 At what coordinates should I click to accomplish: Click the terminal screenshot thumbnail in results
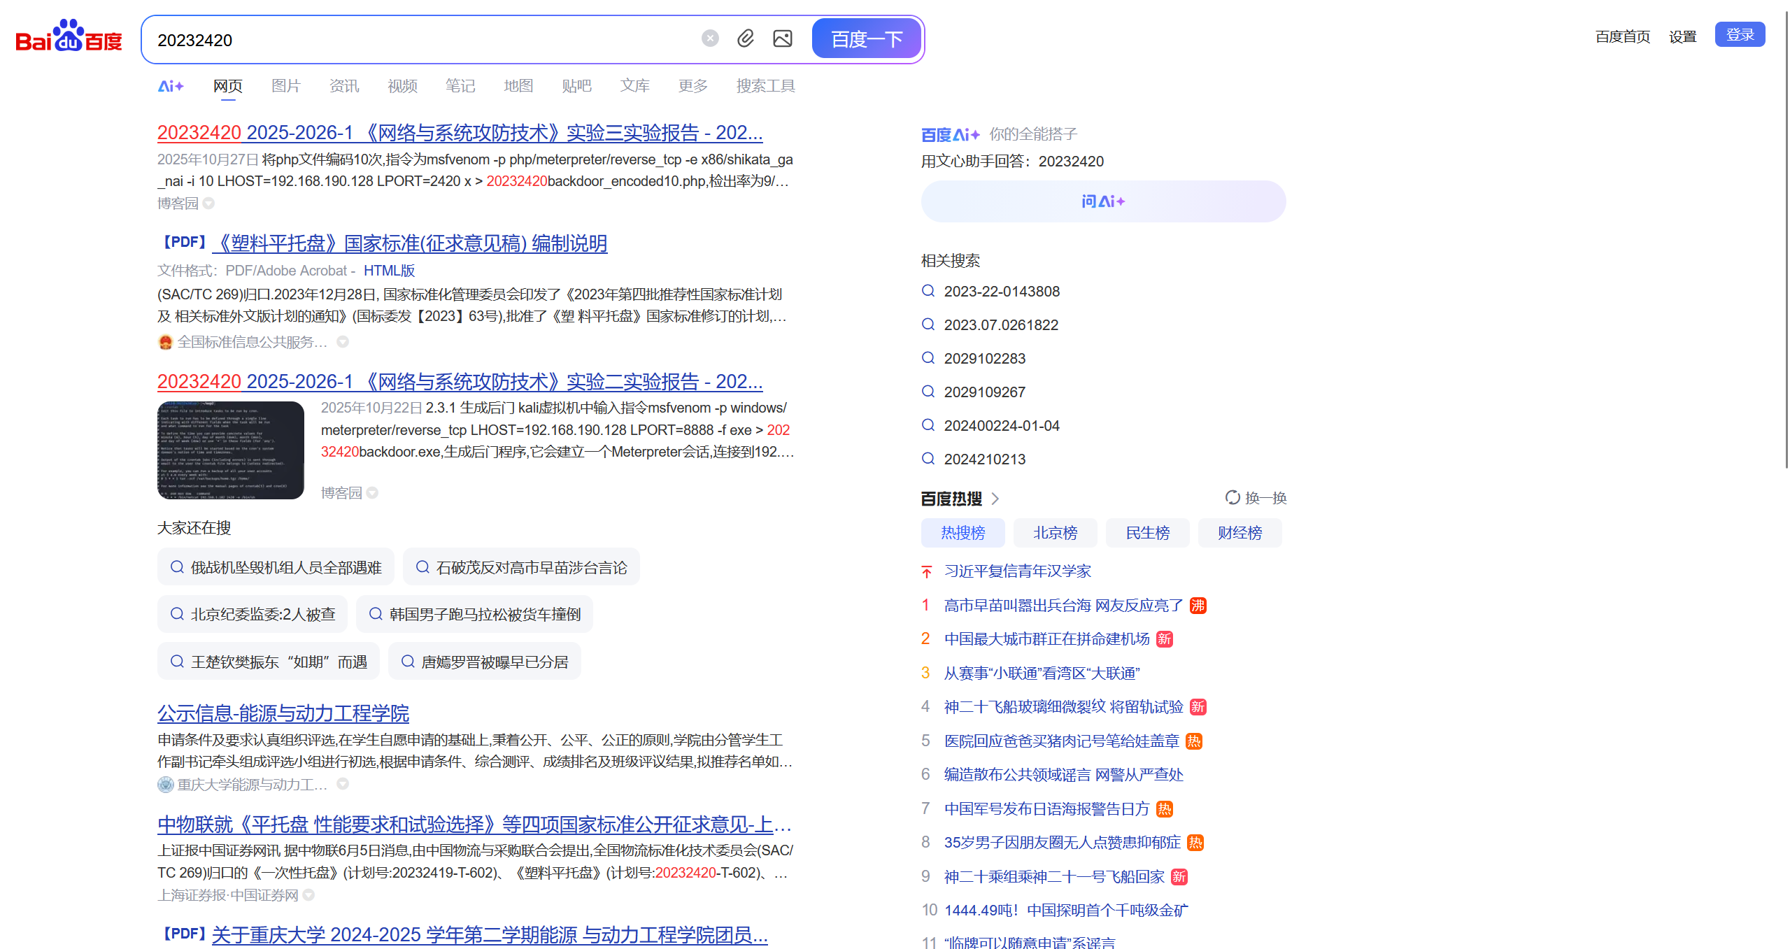pos(231,451)
